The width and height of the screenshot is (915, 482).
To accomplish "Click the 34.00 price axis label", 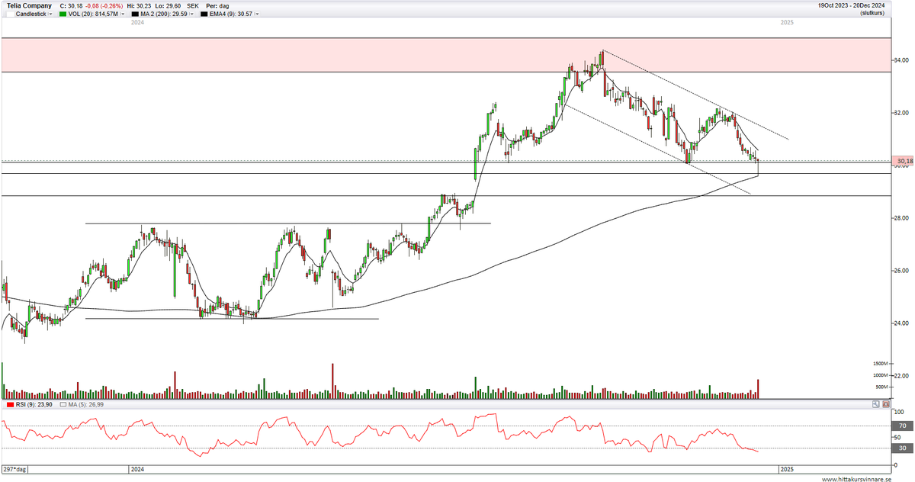I will (900, 60).
